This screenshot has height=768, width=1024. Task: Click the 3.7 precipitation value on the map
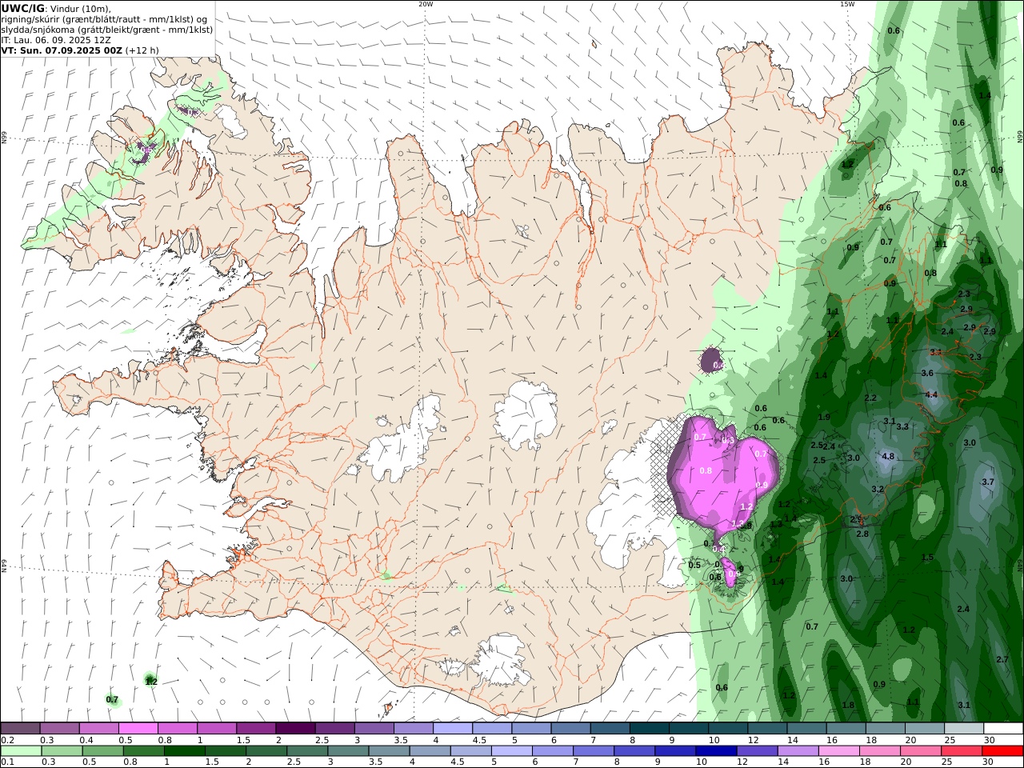pos(988,482)
